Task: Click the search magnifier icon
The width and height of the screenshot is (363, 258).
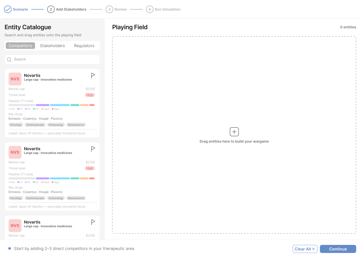Action: pyautogui.click(x=9, y=59)
